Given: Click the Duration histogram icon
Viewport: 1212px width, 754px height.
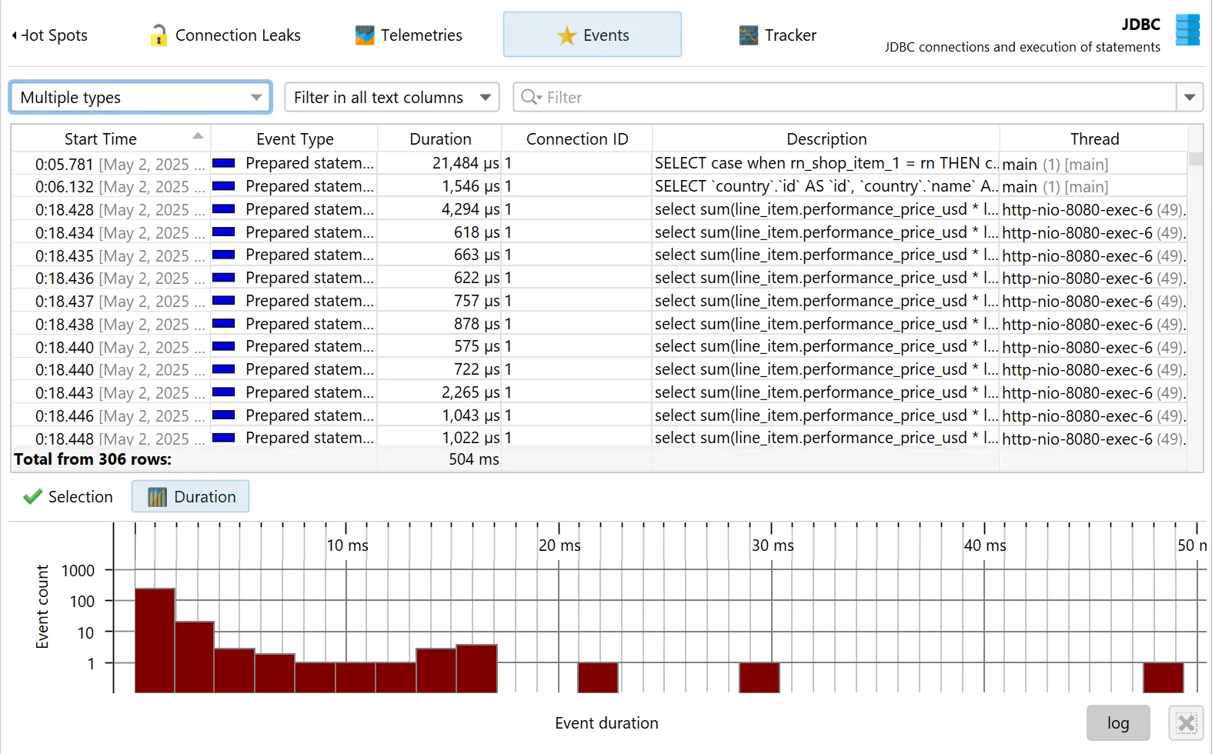Looking at the screenshot, I should [157, 497].
